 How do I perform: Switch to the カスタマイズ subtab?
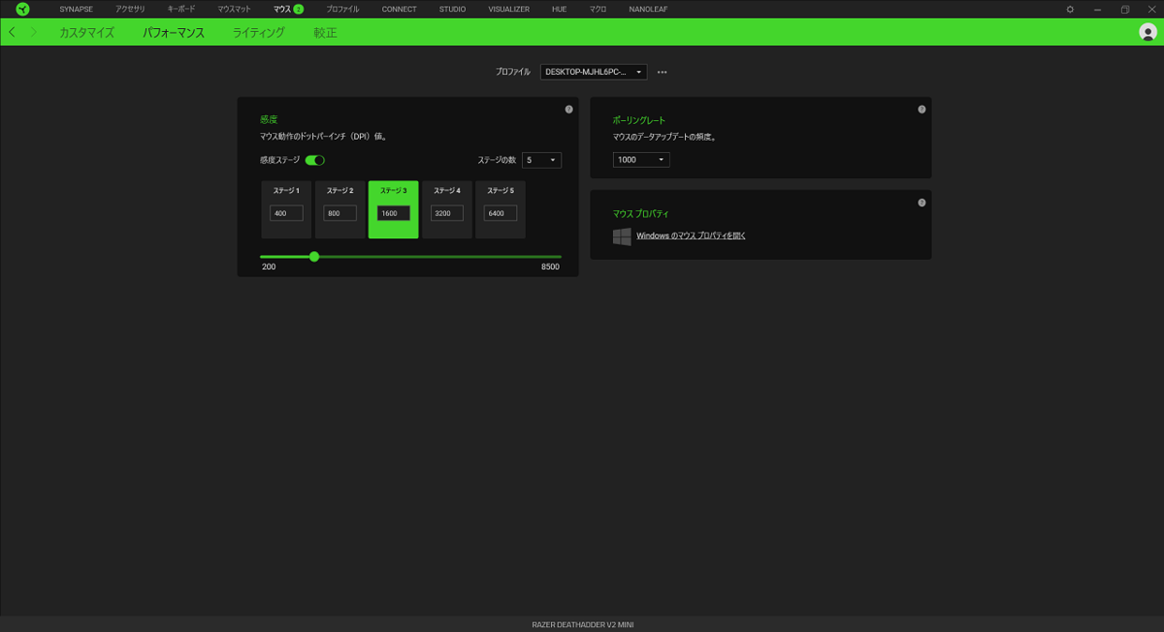pos(86,32)
